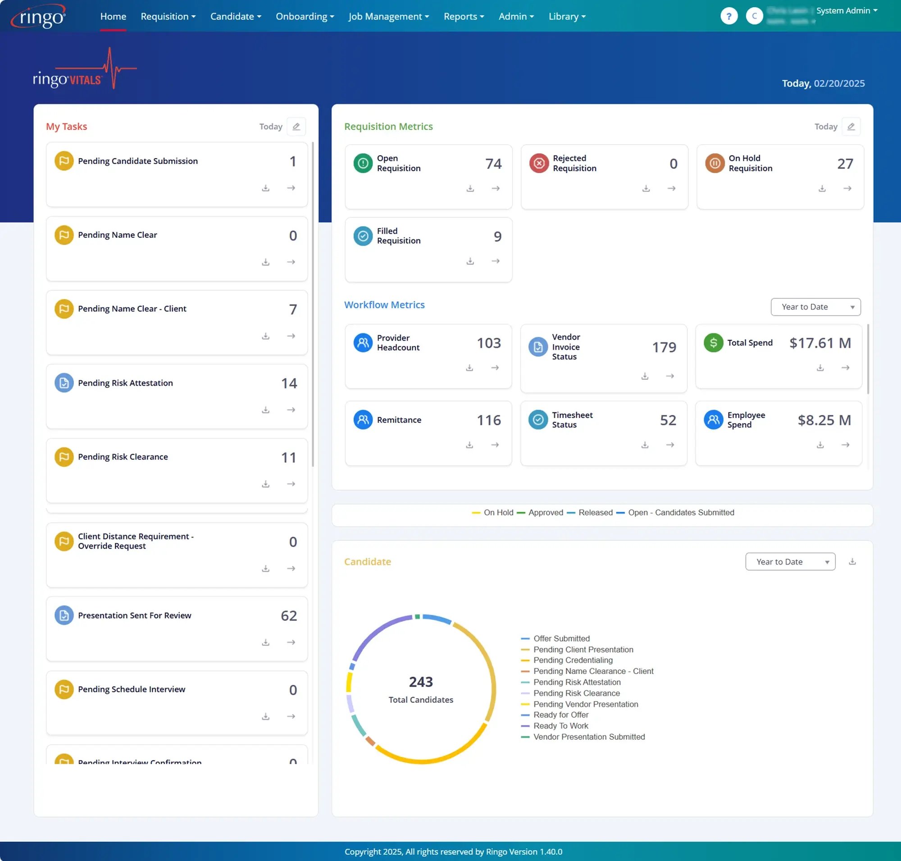Image resolution: width=901 pixels, height=861 pixels.
Task: Click the user avatar circle
Action: pyautogui.click(x=754, y=16)
